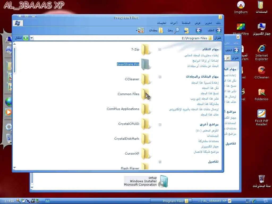The width and height of the screenshot is (272, 204).
Task: Click link نقل هذا المجلد
Action: [210, 88]
